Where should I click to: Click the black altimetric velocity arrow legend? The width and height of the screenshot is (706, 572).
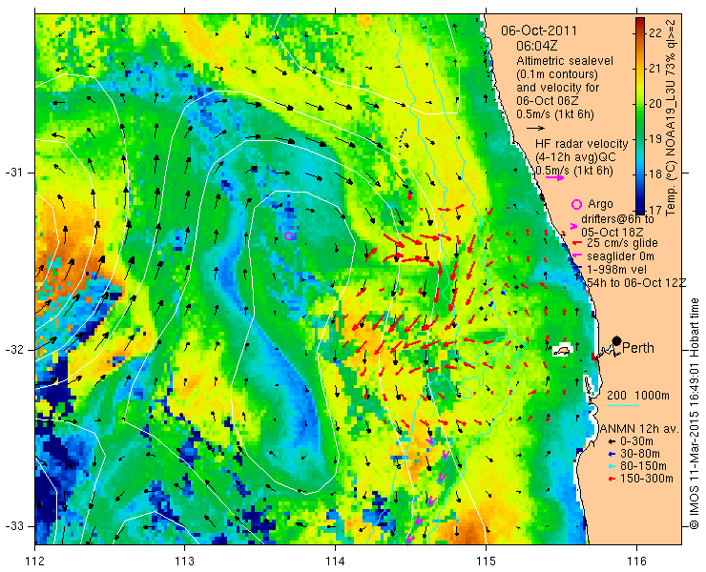click(536, 129)
